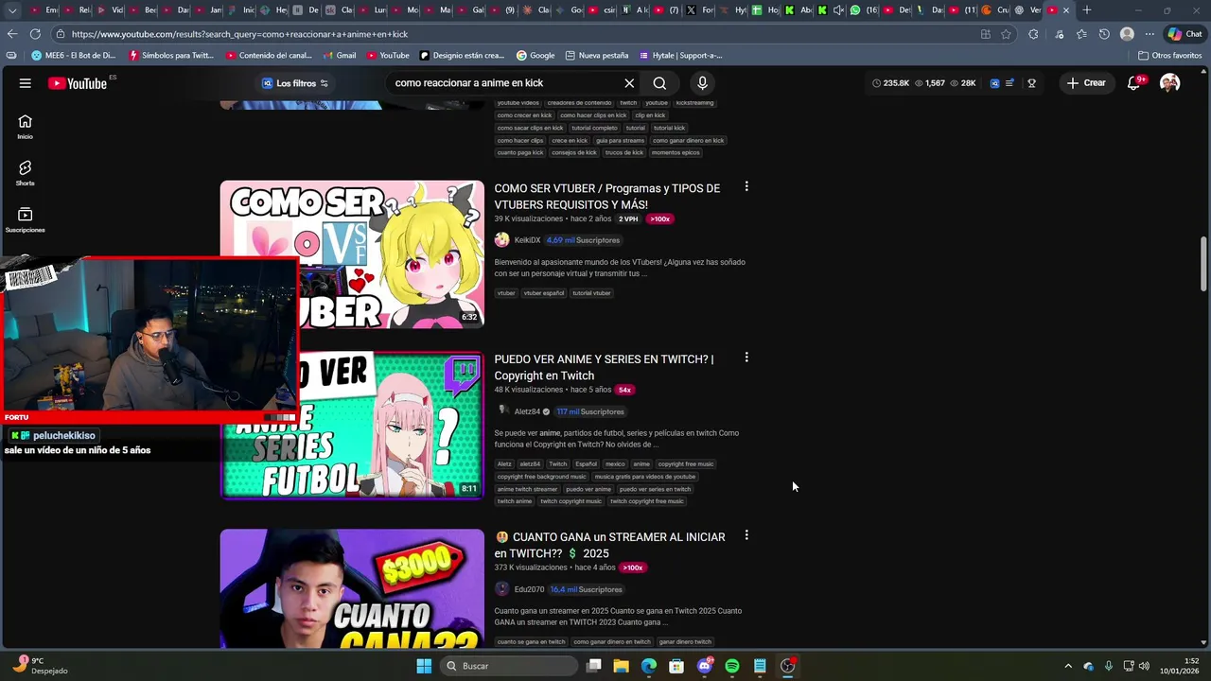Open the Los filtros filter dropdown
Viewport: 1211px width, 681px height.
pyautogui.click(x=295, y=83)
